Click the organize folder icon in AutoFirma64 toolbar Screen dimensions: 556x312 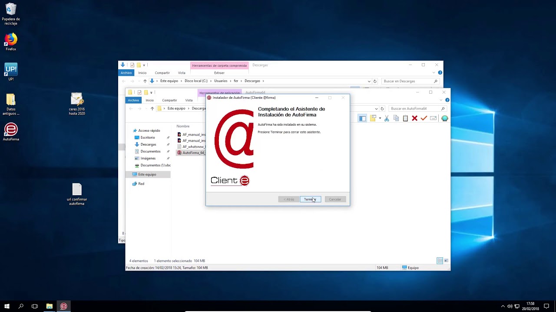[373, 118]
